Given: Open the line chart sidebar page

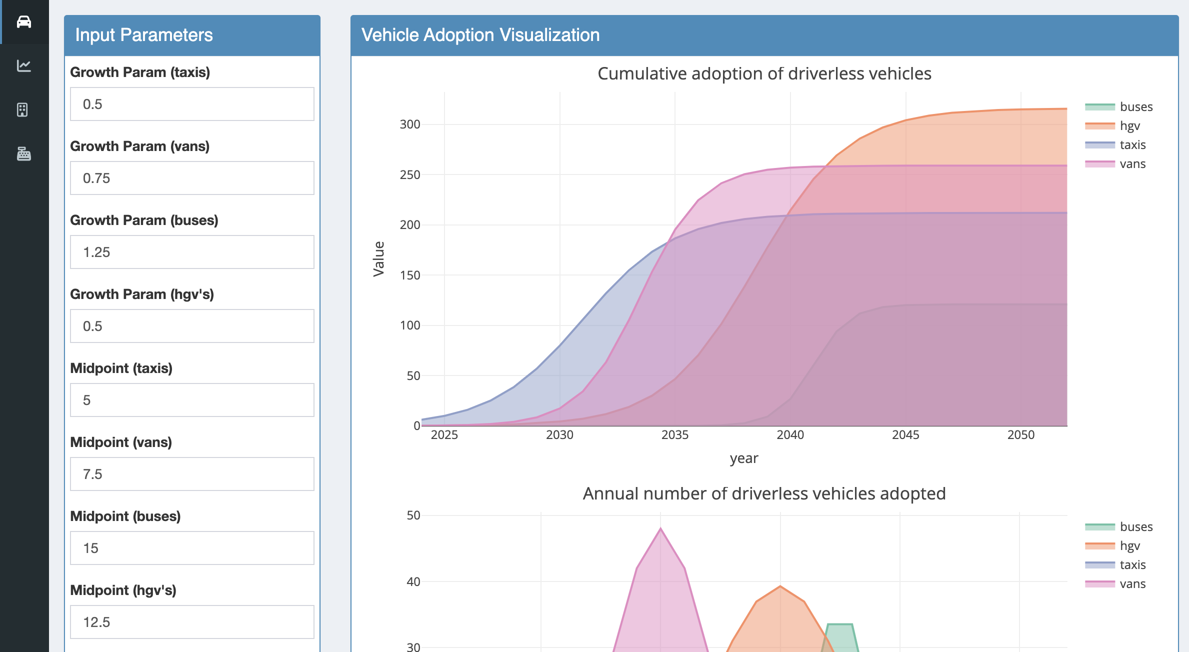Looking at the screenshot, I should (x=24, y=65).
